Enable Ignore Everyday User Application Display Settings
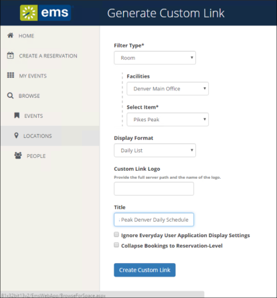The width and height of the screenshot is (277, 298). pyautogui.click(x=116, y=234)
